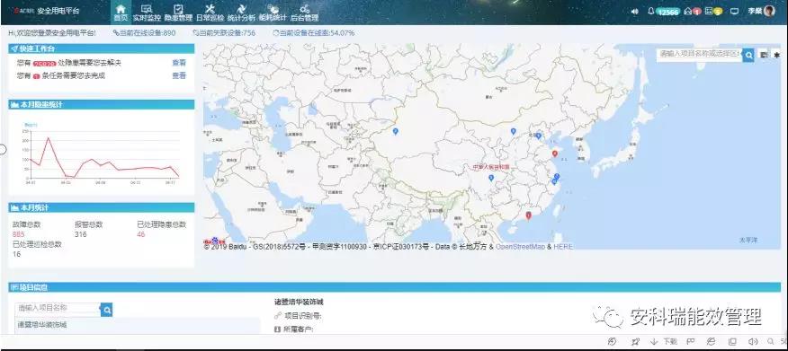Open envelope messages icon with red badge

[692, 11]
